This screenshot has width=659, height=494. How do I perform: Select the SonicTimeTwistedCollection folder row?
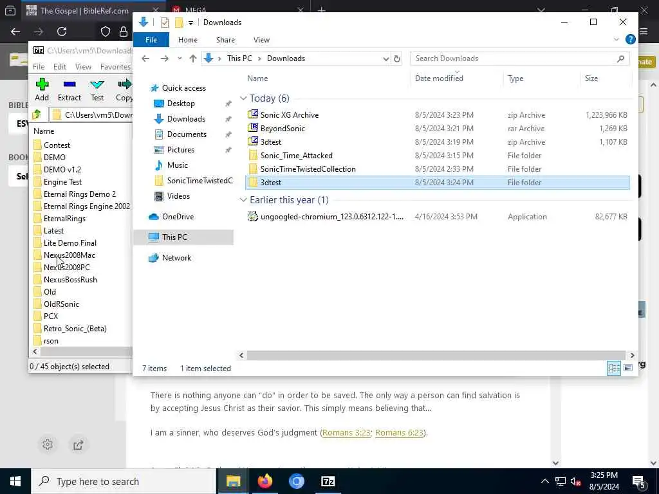pos(437,169)
